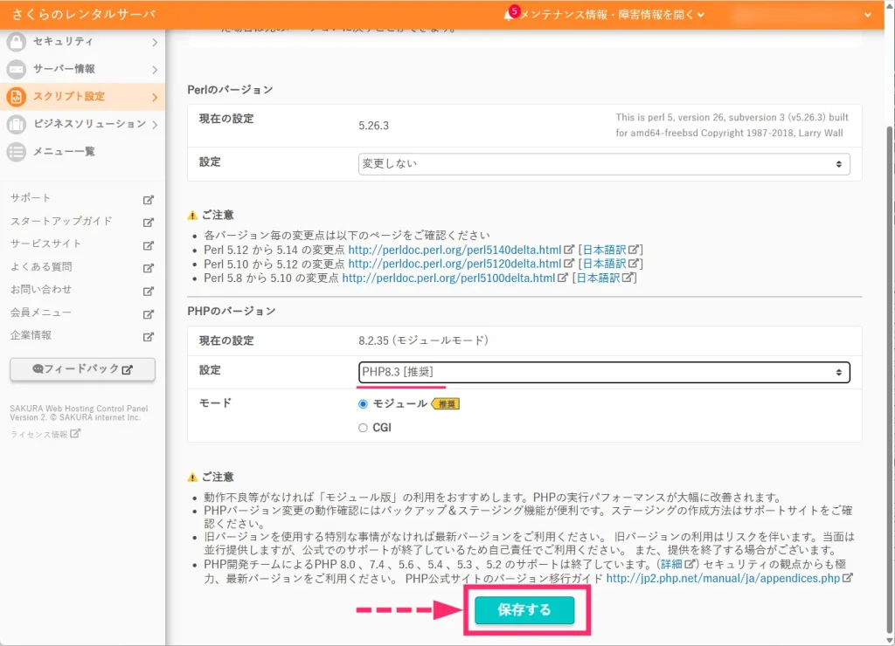Click the スタートアップガイド sidebar link
Image resolution: width=895 pixels, height=646 pixels.
61,221
